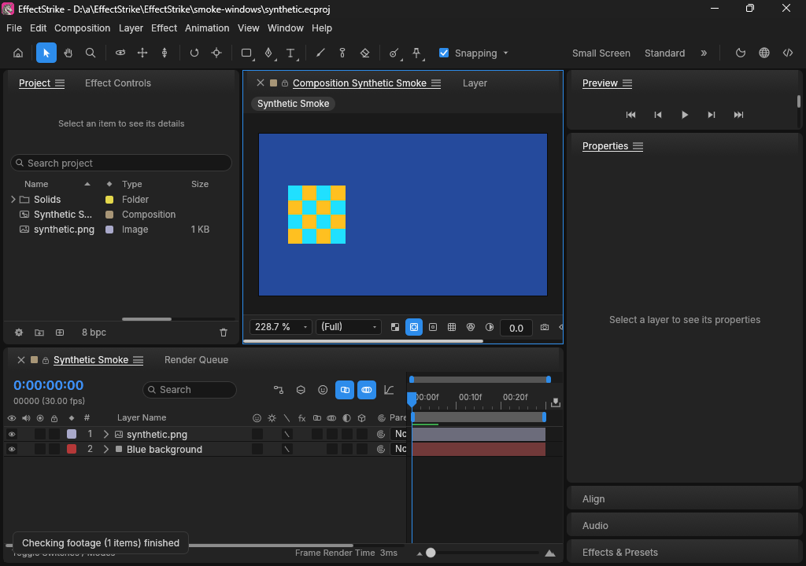
Task: Click the timeline zoom slider handle
Action: (x=431, y=553)
